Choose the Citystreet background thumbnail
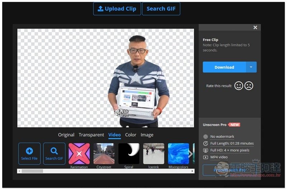Viewport: 287px width, 190px height. [104, 154]
